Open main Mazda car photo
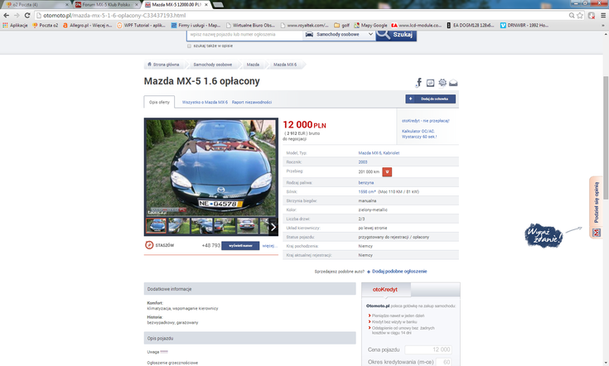 pyautogui.click(x=211, y=167)
